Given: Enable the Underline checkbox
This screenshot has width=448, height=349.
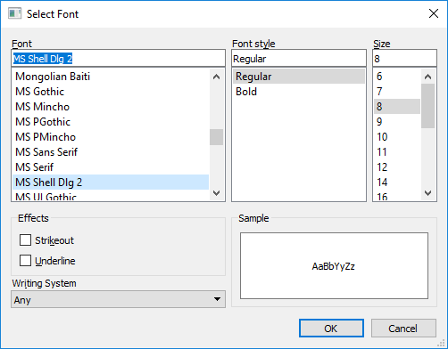Looking at the screenshot, I should coord(25,261).
